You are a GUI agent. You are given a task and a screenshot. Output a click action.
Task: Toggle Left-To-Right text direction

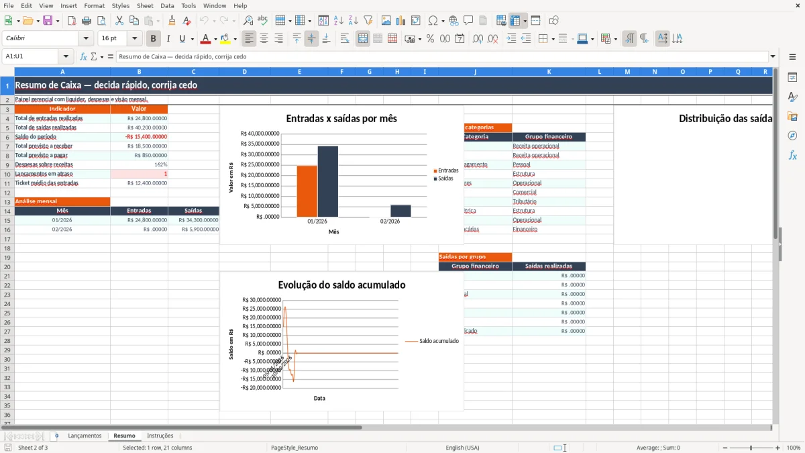pos(629,39)
